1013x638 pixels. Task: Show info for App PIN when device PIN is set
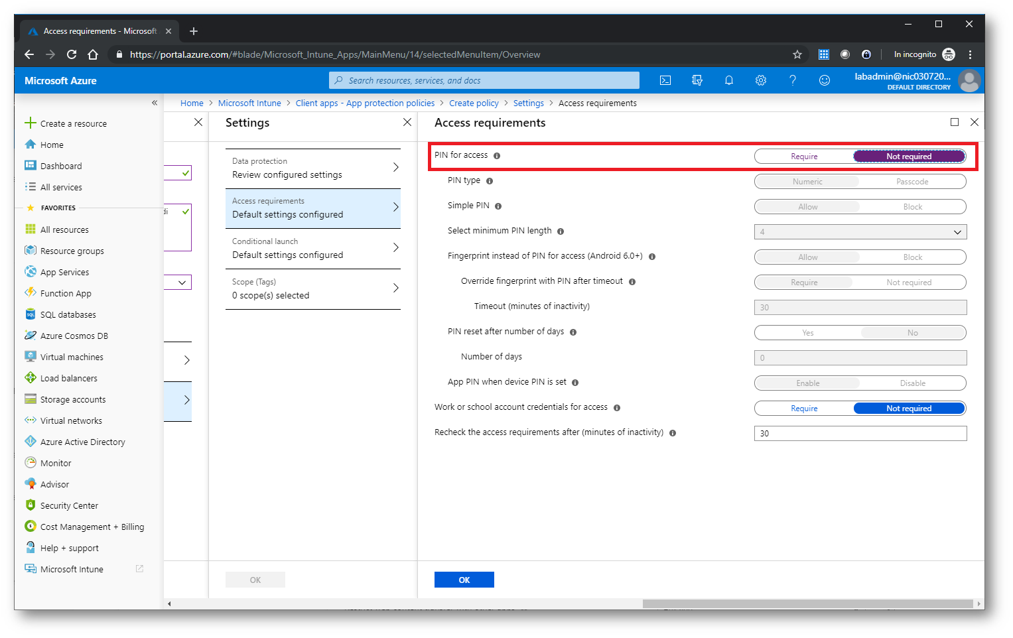click(575, 383)
